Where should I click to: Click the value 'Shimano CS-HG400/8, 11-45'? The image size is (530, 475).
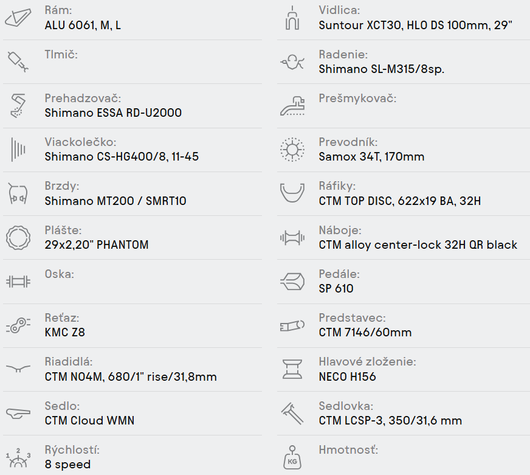pos(122,157)
